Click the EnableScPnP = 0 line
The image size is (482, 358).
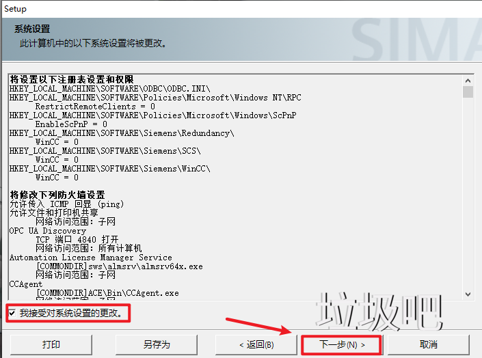71,124
